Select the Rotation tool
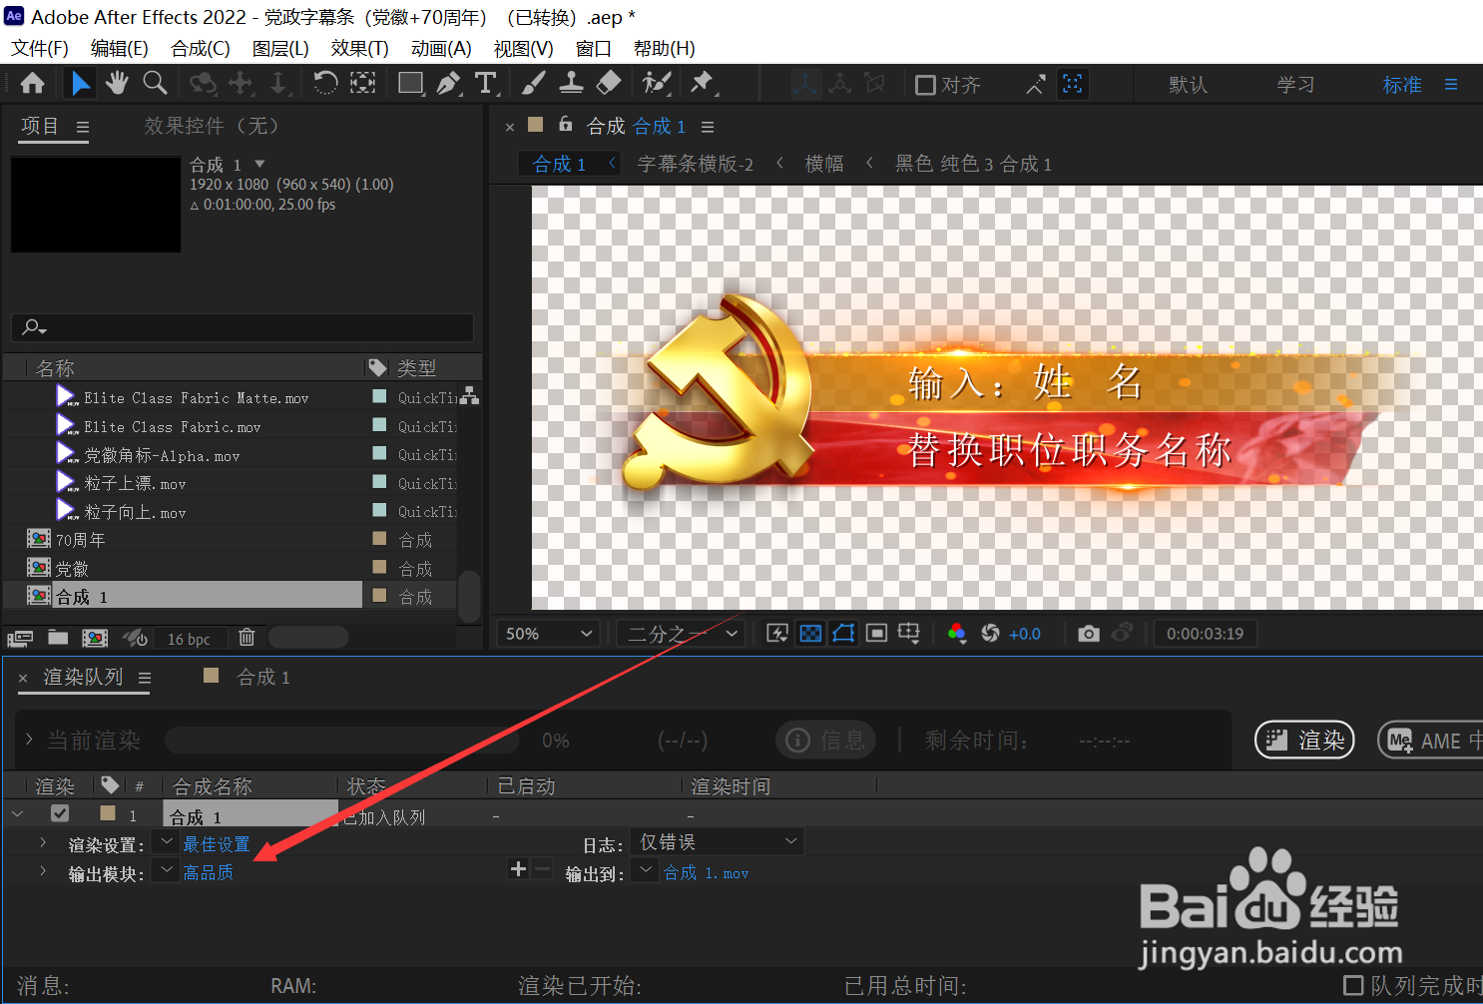 (325, 84)
